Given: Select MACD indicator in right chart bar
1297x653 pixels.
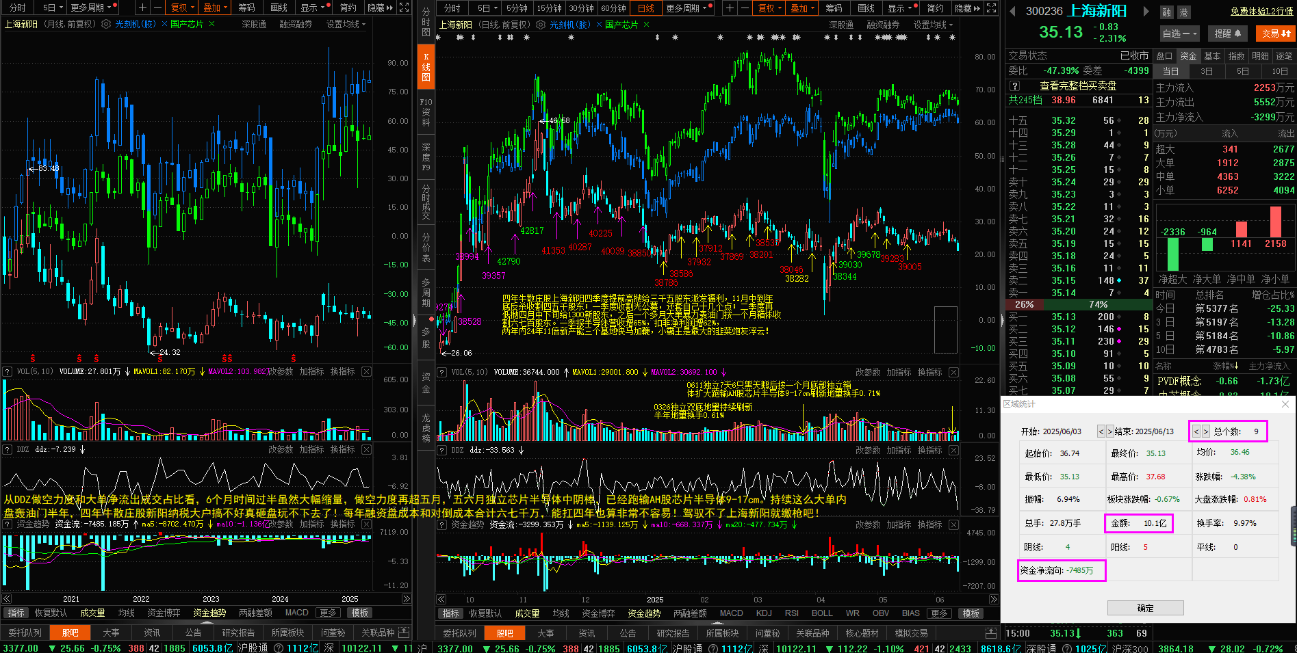Looking at the screenshot, I should 731,613.
